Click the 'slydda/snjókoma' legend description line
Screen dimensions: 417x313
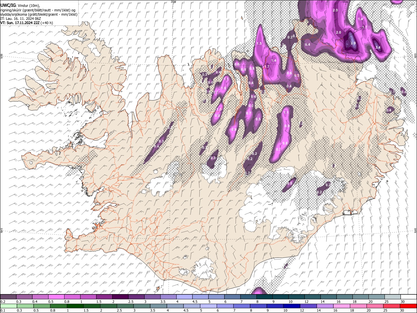39,14
